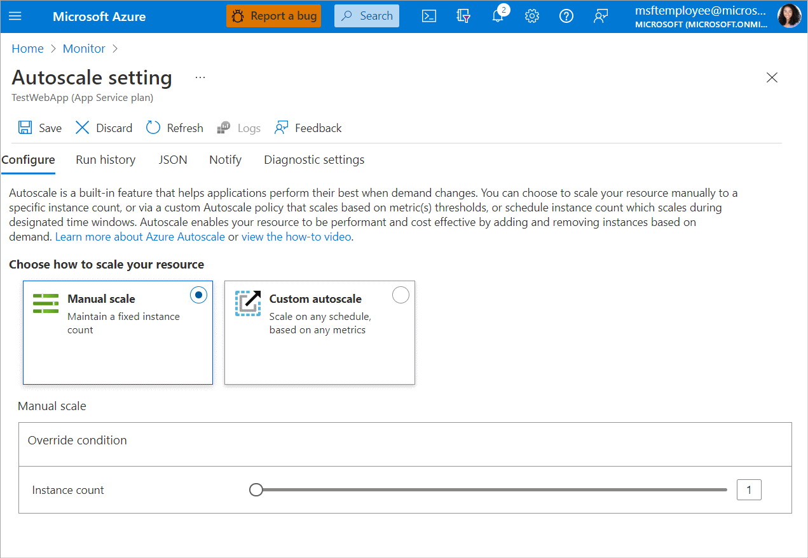The height and width of the screenshot is (558, 808).
Task: Click the Instance count label
Action: tap(68, 490)
